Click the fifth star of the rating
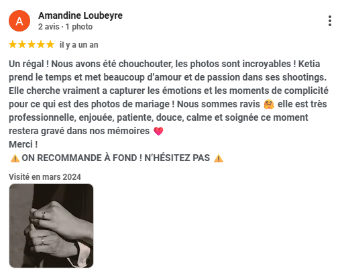The image size is (340, 269). [x=50, y=44]
